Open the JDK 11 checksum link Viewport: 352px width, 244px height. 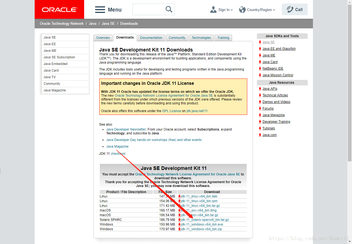click(x=118, y=154)
